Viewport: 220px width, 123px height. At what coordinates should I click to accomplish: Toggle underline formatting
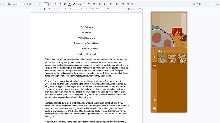[x=65, y=4]
